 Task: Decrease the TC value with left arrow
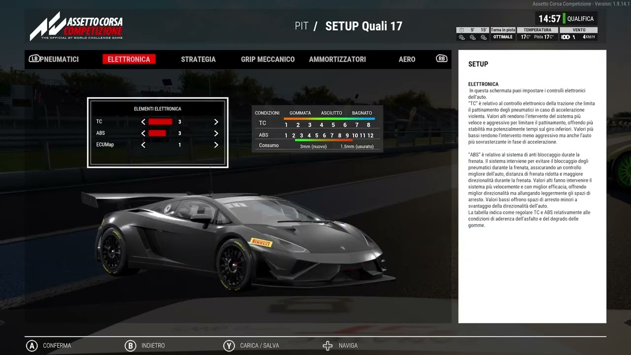(x=143, y=122)
